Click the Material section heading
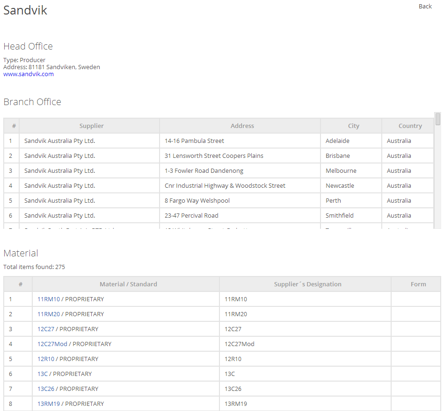 click(x=21, y=253)
